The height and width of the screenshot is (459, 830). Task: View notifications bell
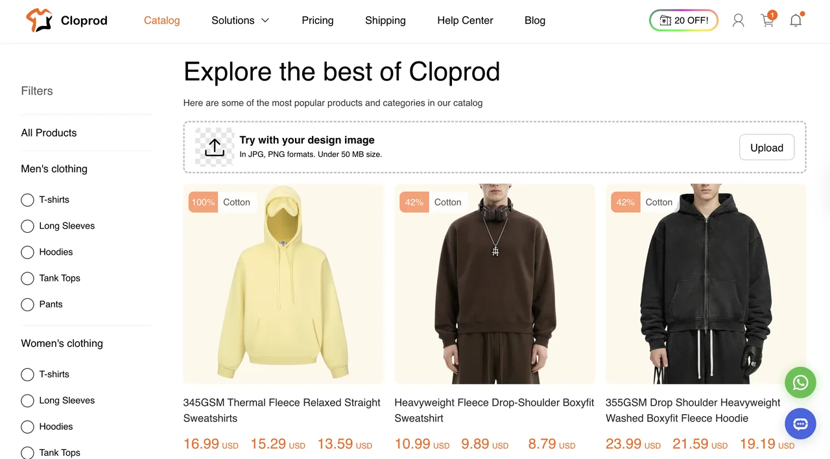coord(796,21)
